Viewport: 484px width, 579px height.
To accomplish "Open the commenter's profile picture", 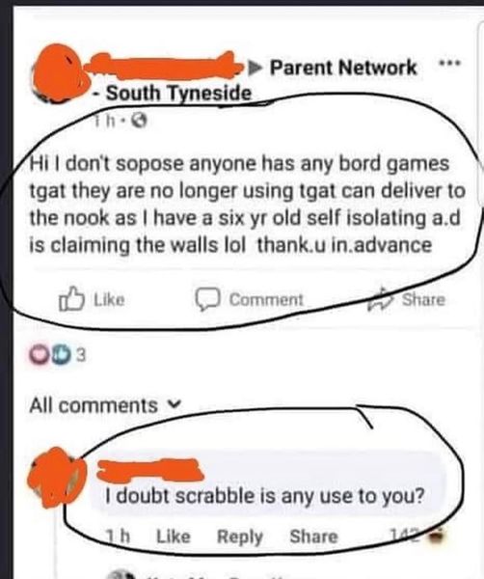I will 57,477.
